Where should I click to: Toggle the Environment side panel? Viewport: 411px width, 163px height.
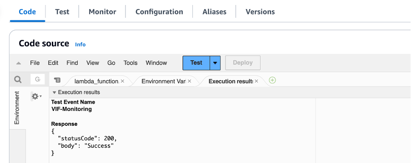click(x=17, y=108)
